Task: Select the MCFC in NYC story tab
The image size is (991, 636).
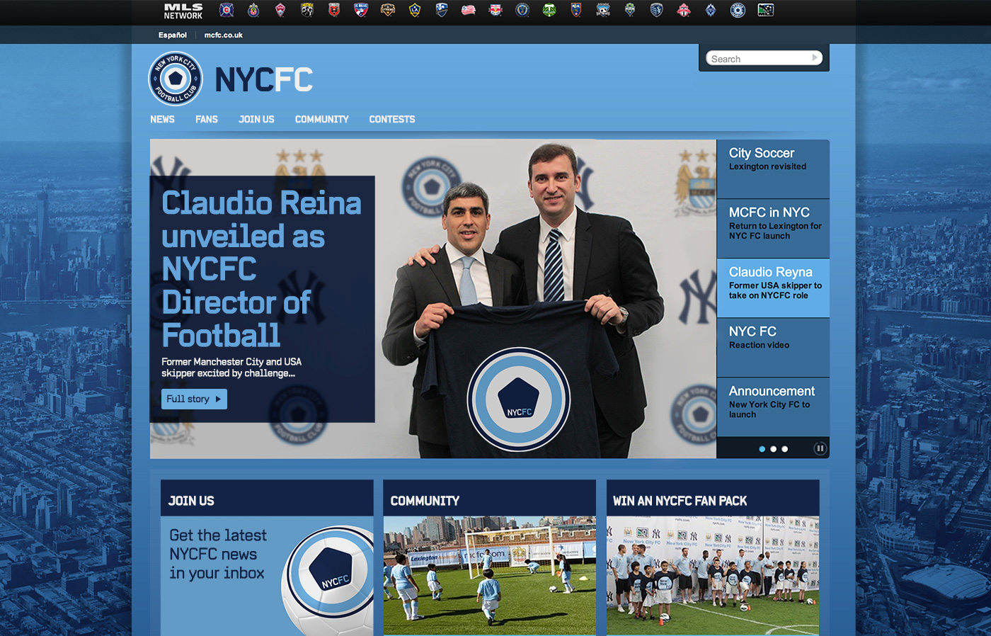Action: pos(773,228)
